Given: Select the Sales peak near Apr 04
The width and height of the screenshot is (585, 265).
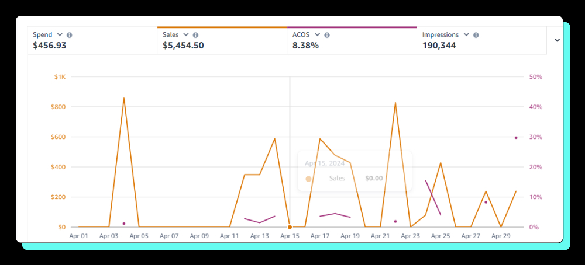Looking at the screenshot, I should tap(124, 98).
